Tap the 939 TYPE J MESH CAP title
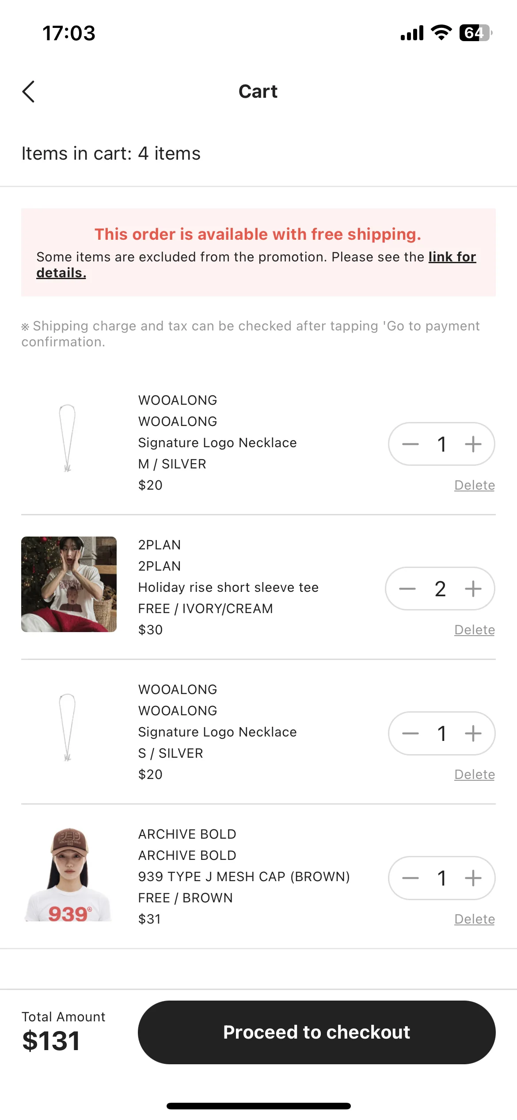Image resolution: width=517 pixels, height=1120 pixels. [x=244, y=877]
